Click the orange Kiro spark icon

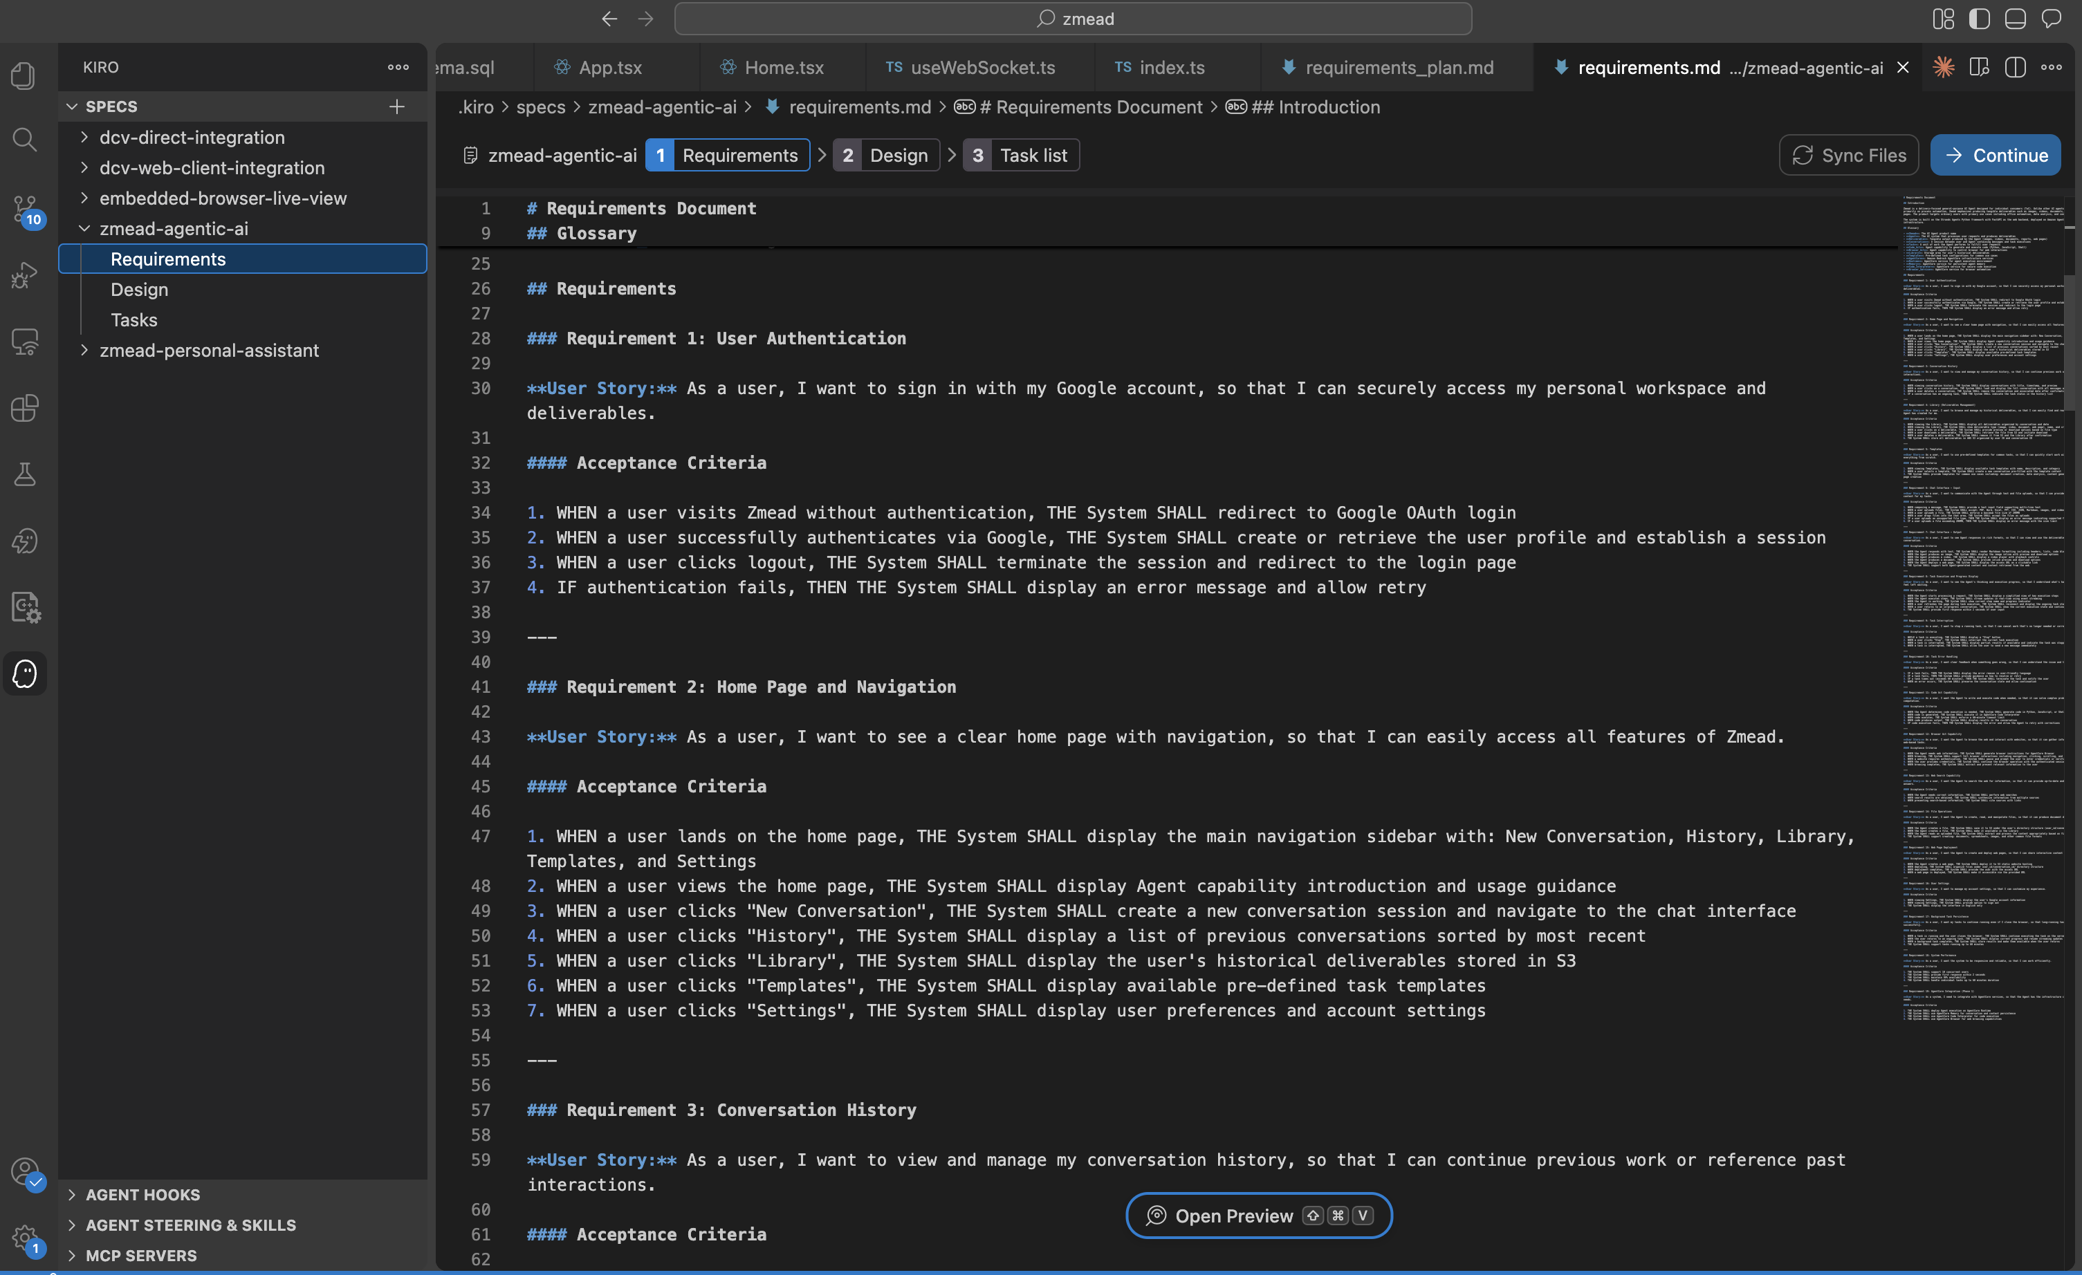(1944, 68)
